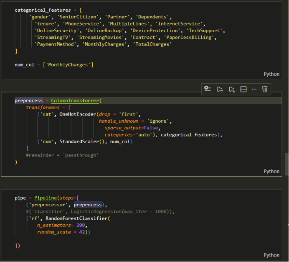The image size is (289, 262).
Task: Click the 'Contract' string
Action: [x=145, y=38]
